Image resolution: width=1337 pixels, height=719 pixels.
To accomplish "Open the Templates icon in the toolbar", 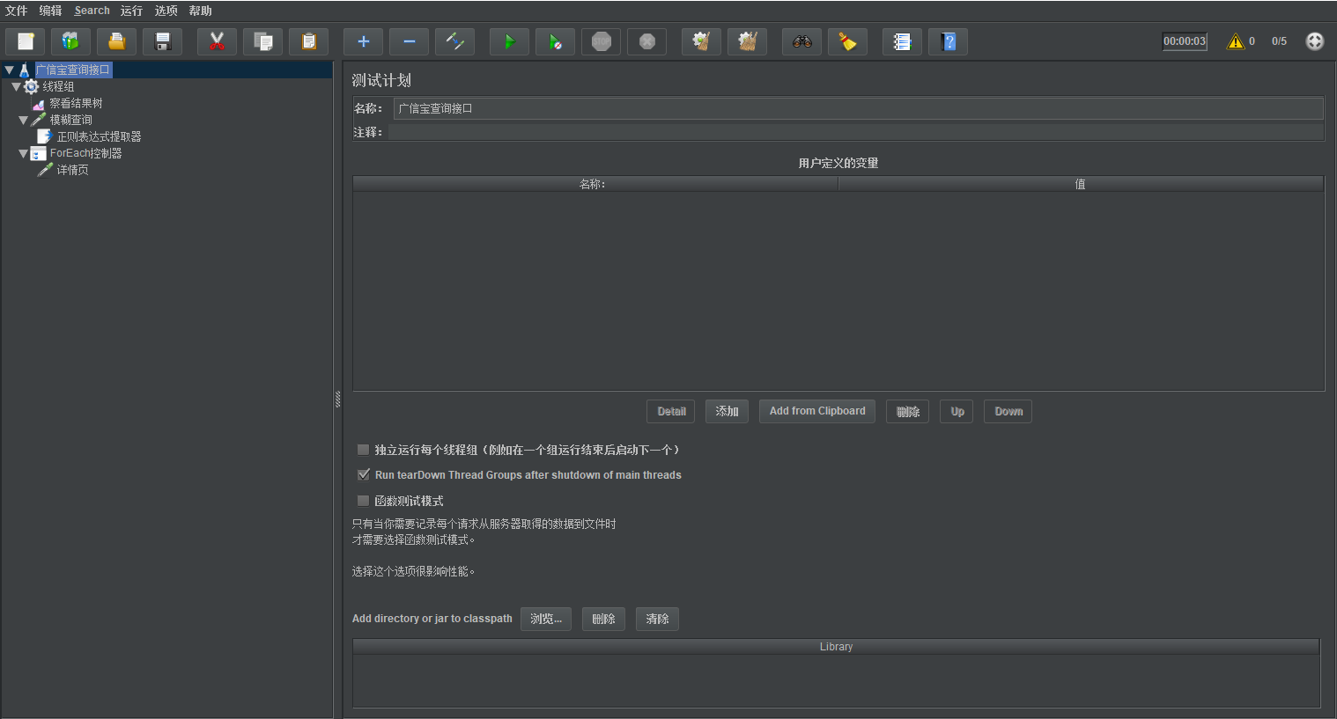I will pos(70,41).
